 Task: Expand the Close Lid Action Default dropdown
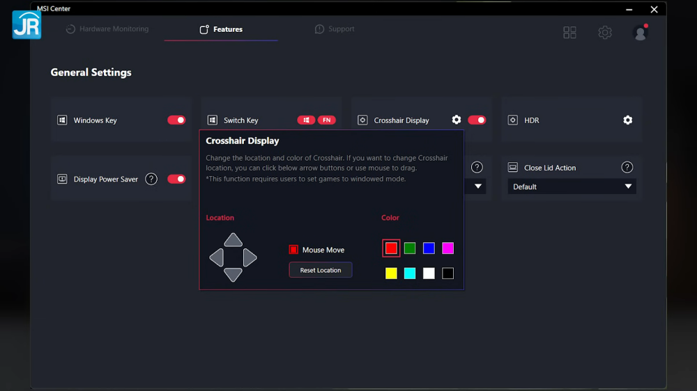(x=572, y=186)
